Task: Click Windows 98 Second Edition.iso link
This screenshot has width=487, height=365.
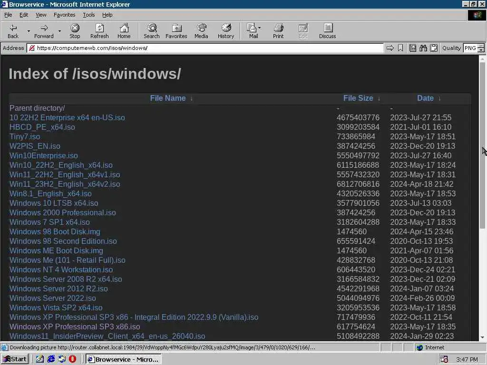Action: point(63,241)
